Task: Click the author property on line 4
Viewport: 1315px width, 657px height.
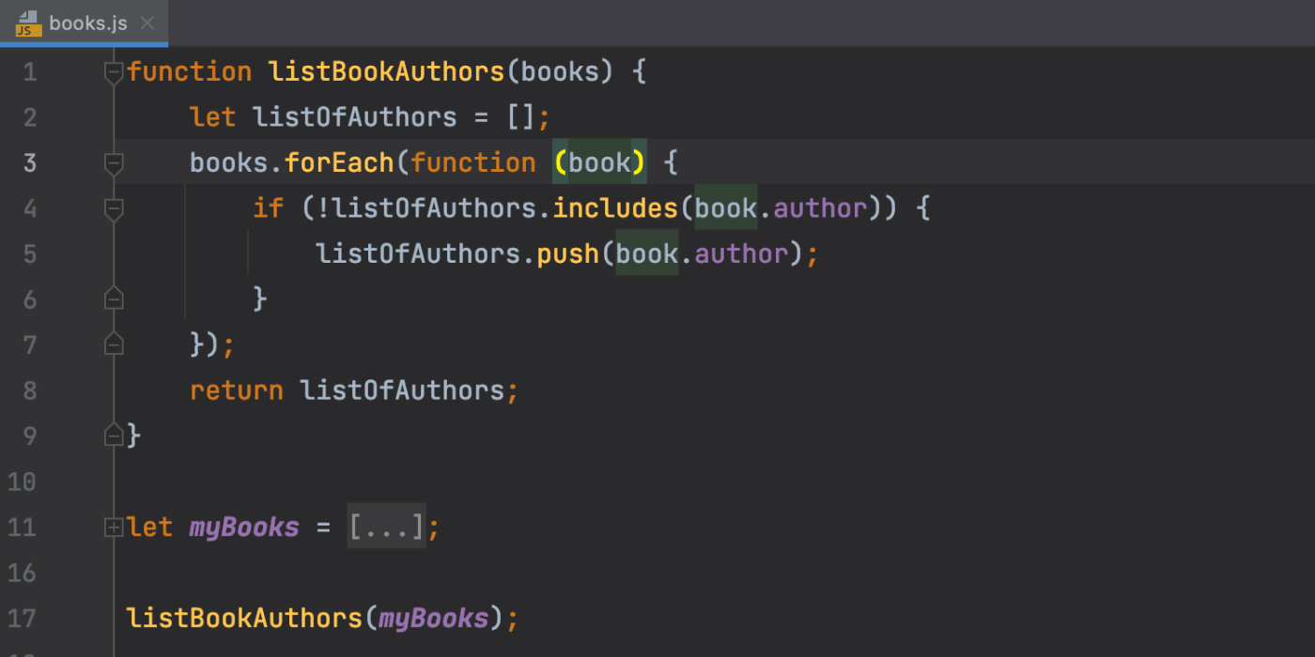Action: click(x=821, y=208)
